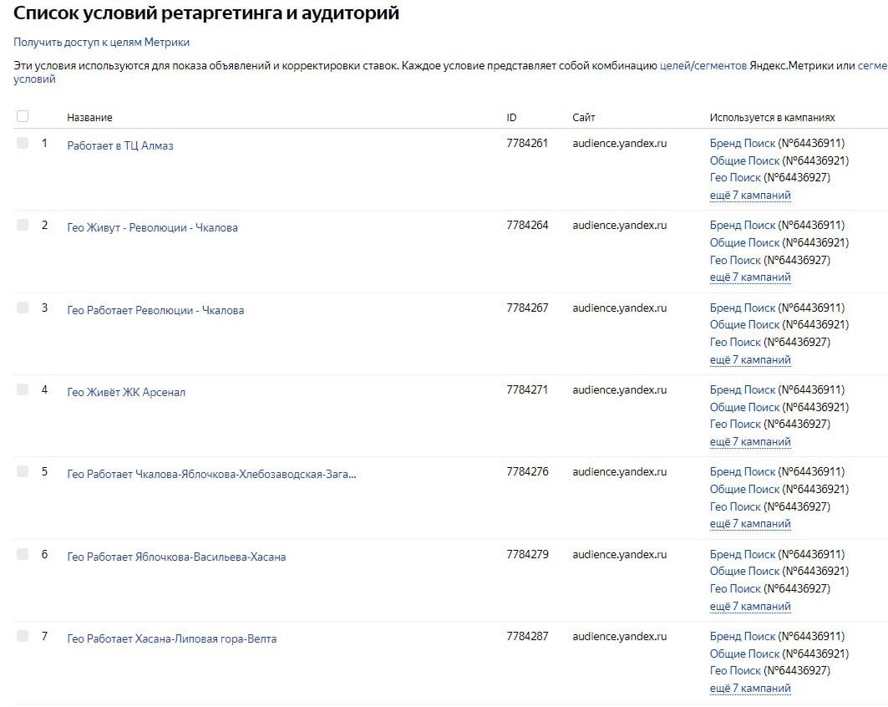Check the box for row 1

(23, 143)
